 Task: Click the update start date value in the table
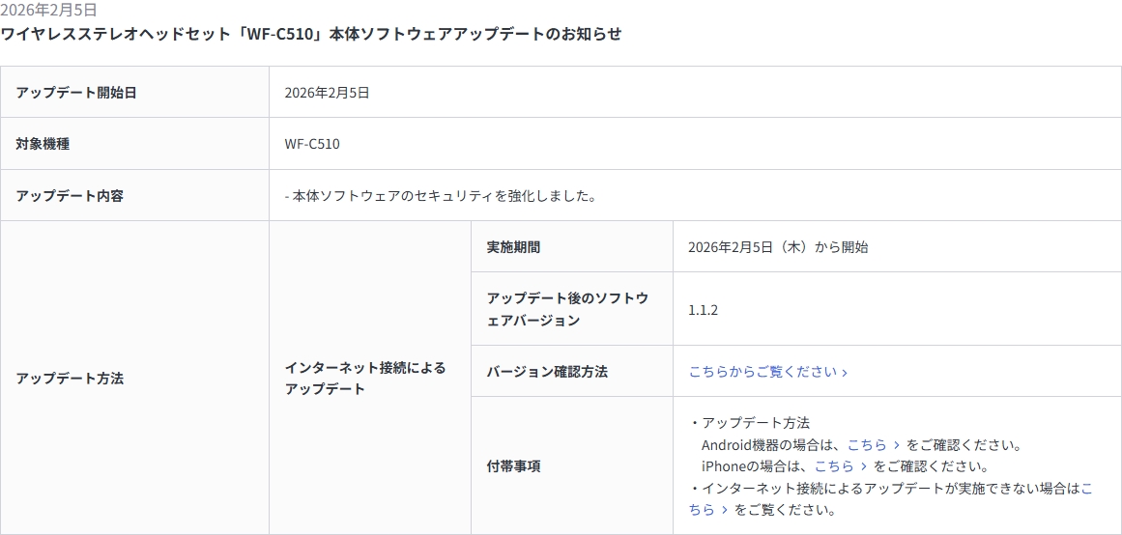pos(327,93)
